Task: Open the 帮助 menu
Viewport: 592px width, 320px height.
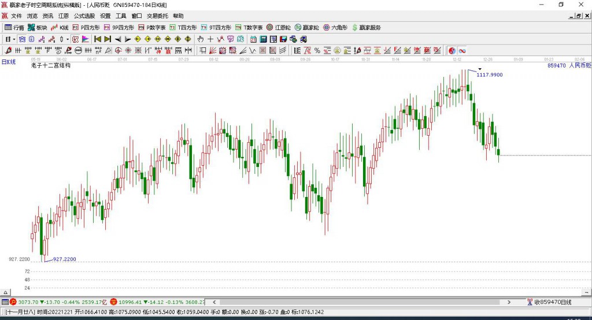Action: [178, 16]
